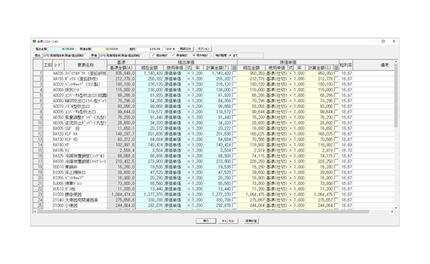The height and width of the screenshot is (264, 430).
Task: Check row 1's 提出単価 固 checkbox
Action: (x=234, y=73)
